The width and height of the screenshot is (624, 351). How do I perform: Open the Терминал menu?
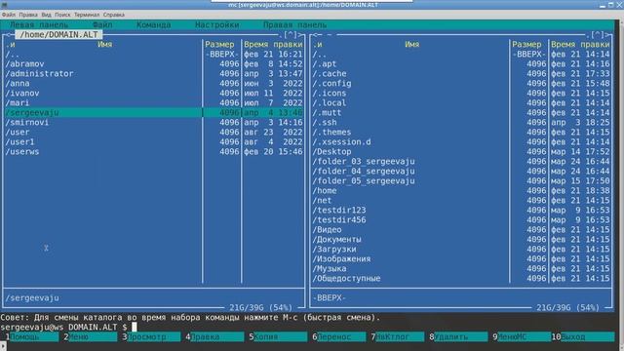coord(87,15)
